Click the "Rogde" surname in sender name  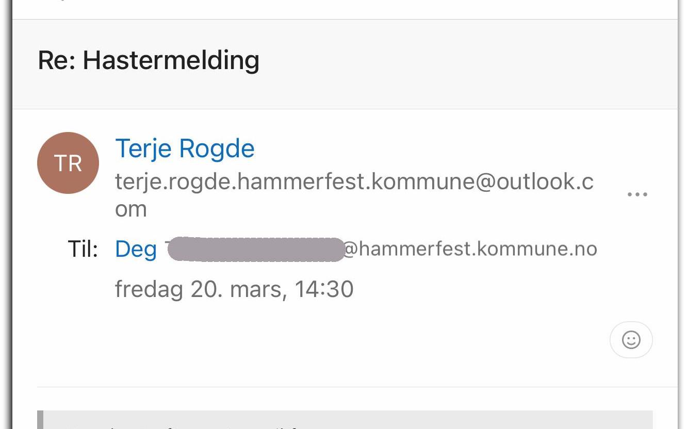click(217, 149)
